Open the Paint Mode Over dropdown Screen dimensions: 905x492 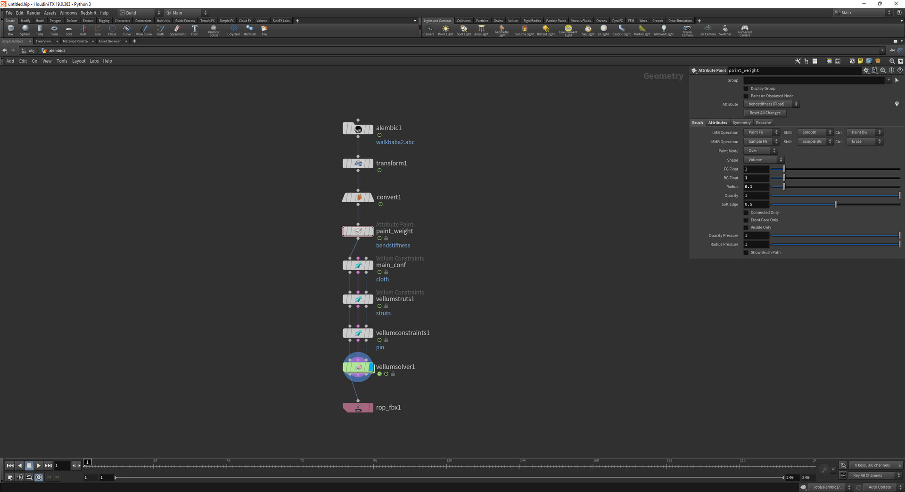760,151
